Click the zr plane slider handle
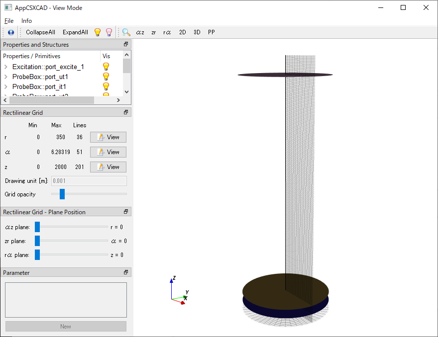This screenshot has width=438, height=337. point(37,241)
